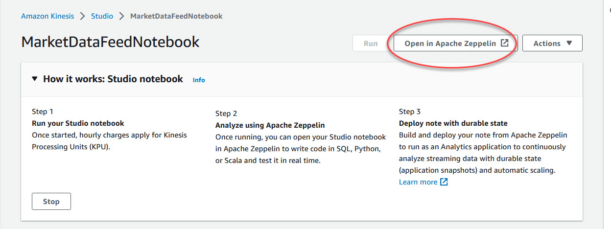This screenshot has width=611, height=229.
Task: Stop the Studio notebook
Action: tap(51, 201)
